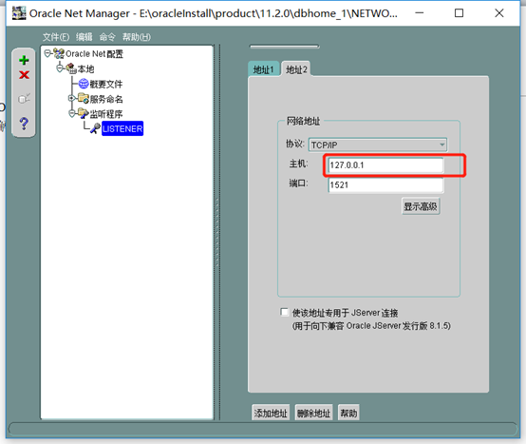The height and width of the screenshot is (444, 526).
Task: Select Oracle Net 配置 root label
Action: coord(94,54)
